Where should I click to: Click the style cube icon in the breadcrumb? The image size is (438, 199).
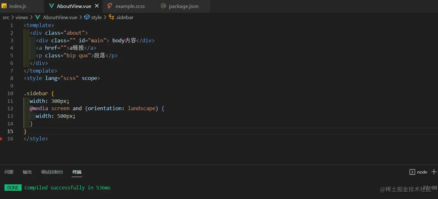[x=87, y=17]
